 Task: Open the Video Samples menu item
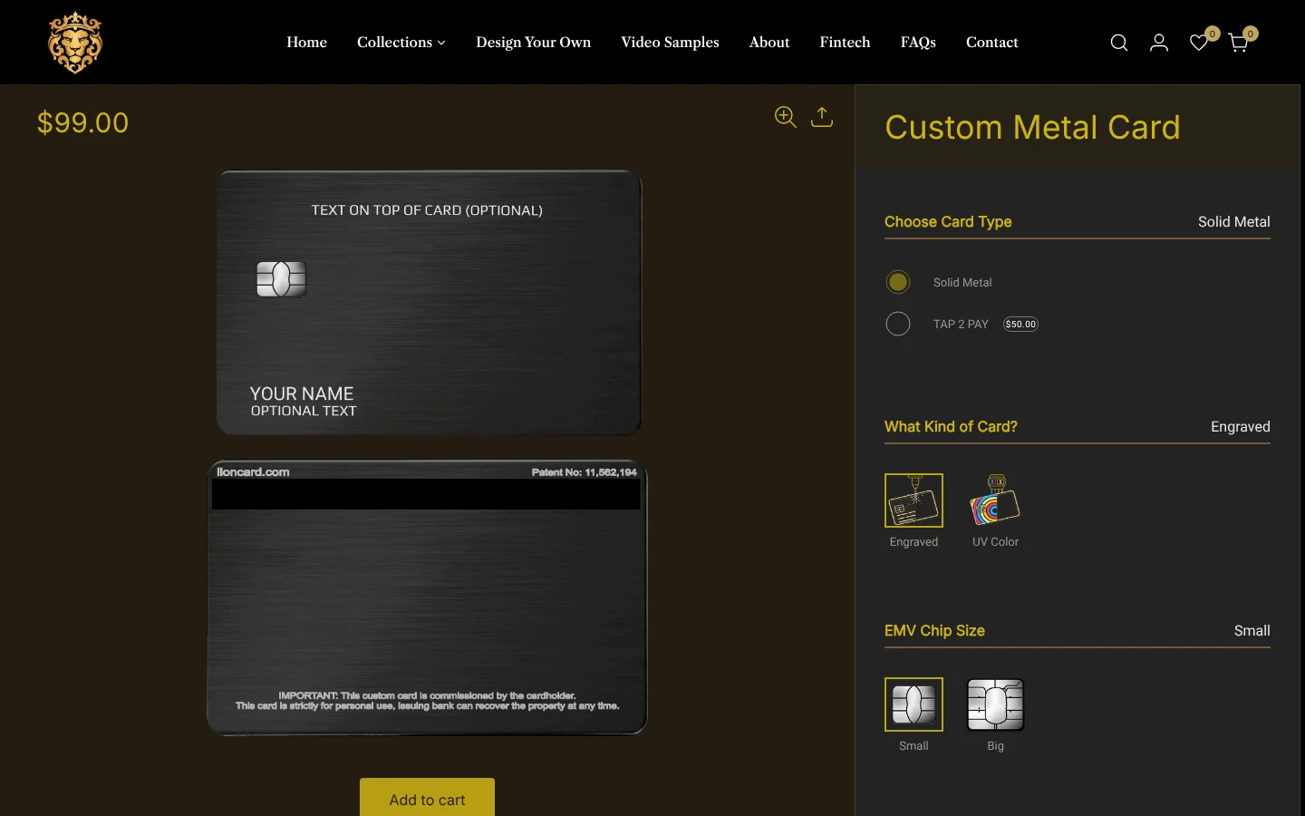tap(670, 43)
